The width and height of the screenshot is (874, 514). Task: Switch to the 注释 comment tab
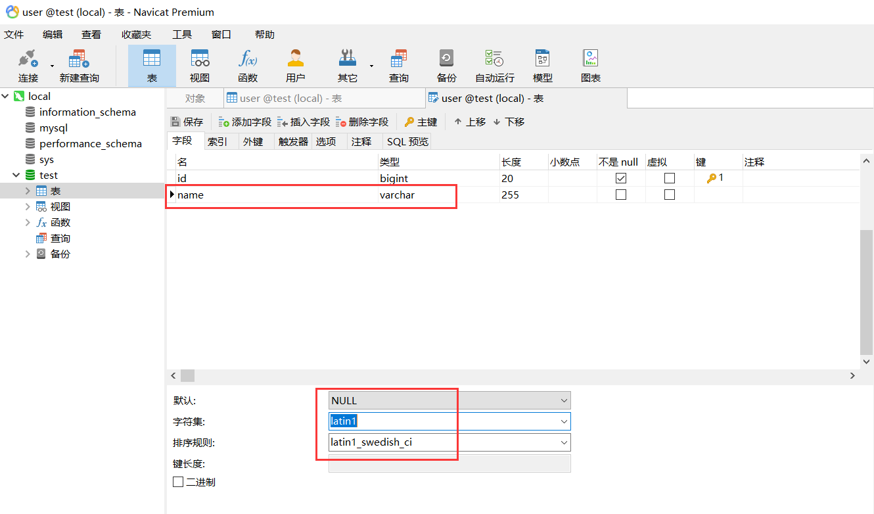click(361, 141)
